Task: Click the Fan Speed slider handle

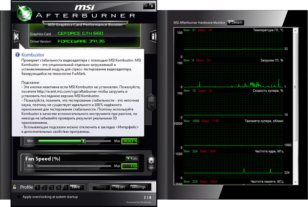Action: click(37, 166)
